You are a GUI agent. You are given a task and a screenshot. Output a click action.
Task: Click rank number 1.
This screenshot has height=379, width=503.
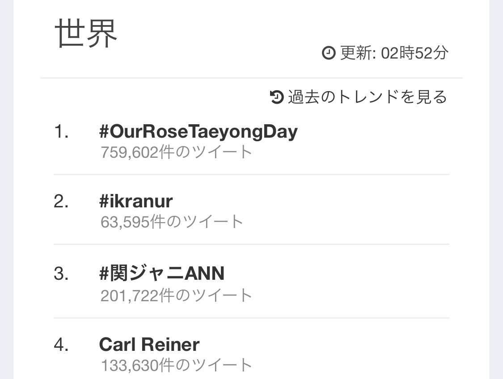[61, 132]
